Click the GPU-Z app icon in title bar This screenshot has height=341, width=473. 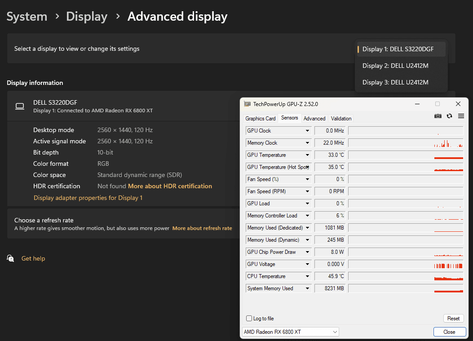[x=248, y=104]
